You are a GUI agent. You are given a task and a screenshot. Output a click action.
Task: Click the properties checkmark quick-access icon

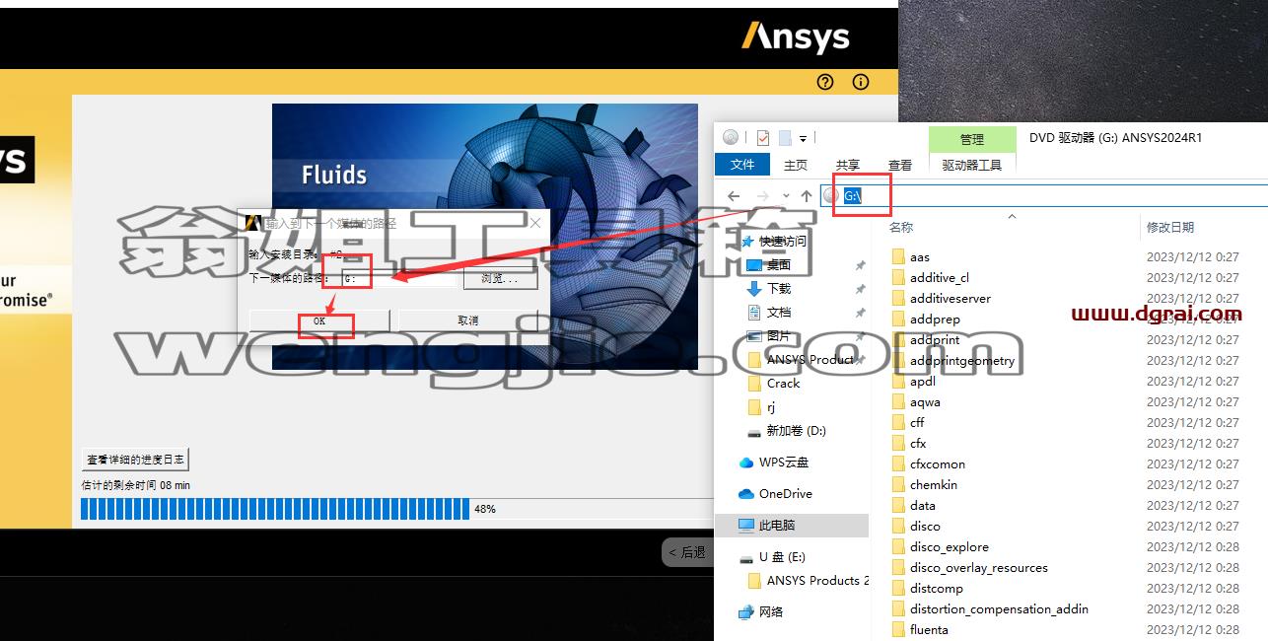(x=763, y=138)
